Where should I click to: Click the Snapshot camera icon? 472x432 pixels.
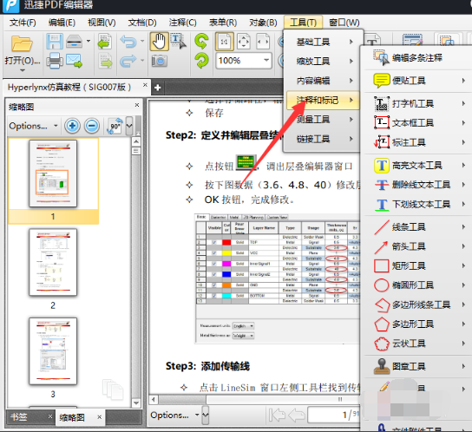160,61
